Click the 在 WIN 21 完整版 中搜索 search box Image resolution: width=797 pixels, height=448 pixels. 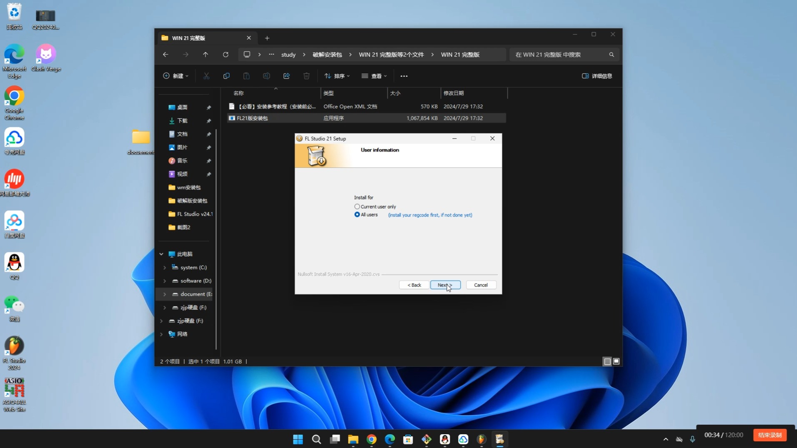point(564,55)
